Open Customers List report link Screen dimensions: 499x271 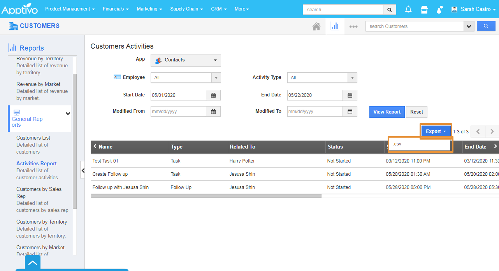[x=33, y=138]
